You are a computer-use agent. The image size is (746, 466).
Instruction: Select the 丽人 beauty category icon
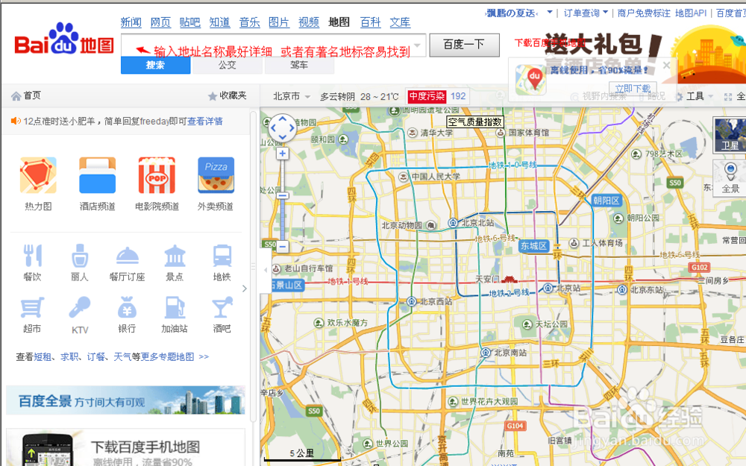[80, 256]
